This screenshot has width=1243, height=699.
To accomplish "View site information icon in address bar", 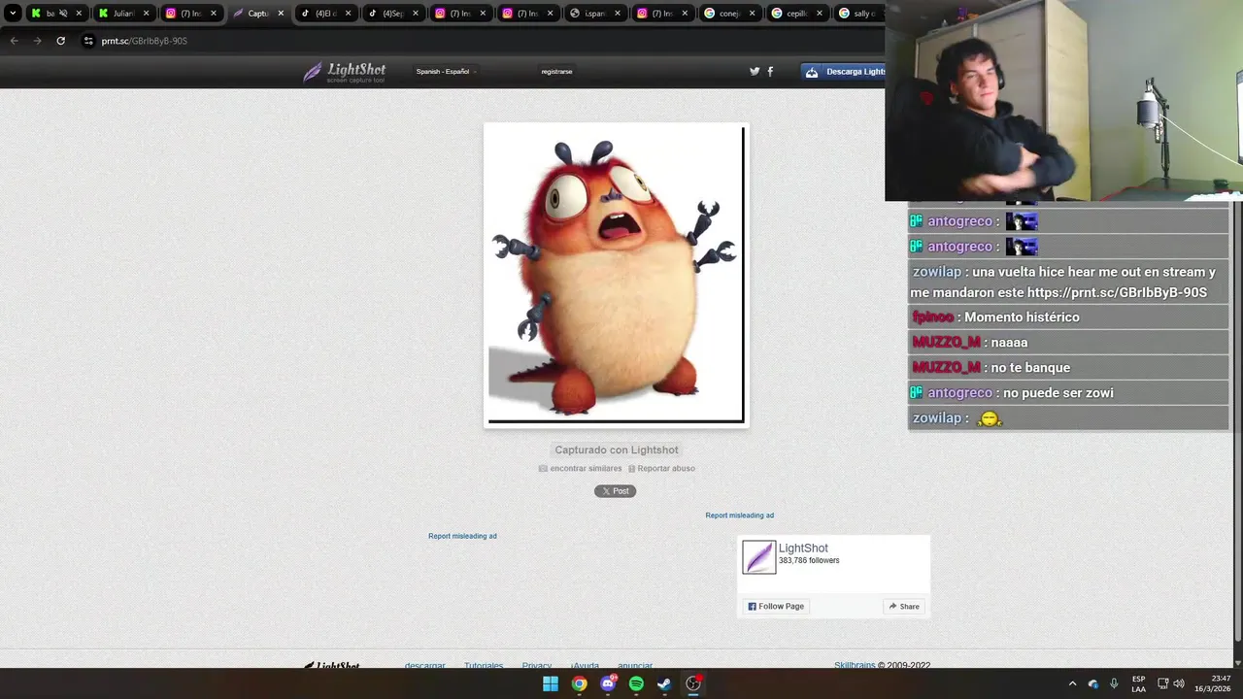I will 88,41.
